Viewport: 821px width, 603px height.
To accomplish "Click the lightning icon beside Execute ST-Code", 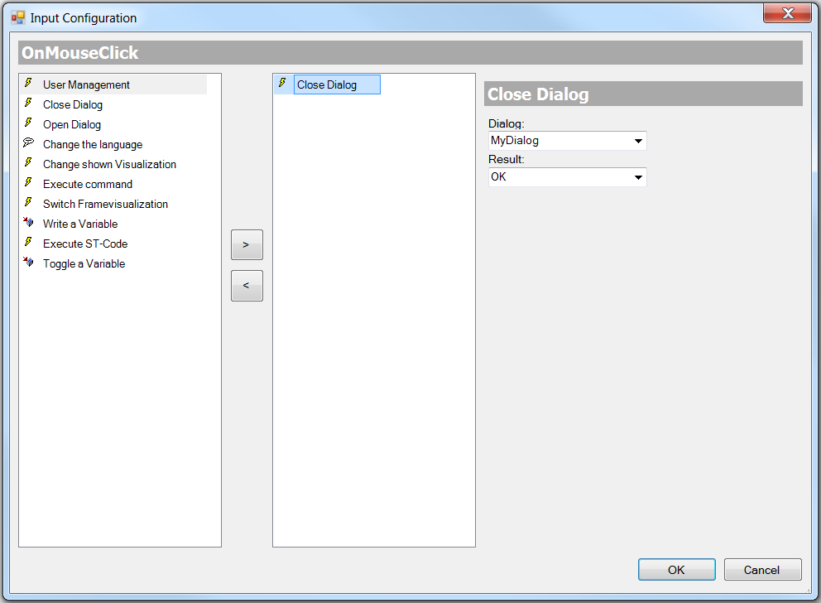I will tap(28, 243).
